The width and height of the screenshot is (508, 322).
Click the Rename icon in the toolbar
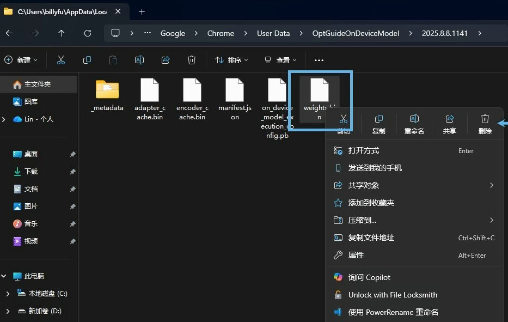(139, 60)
